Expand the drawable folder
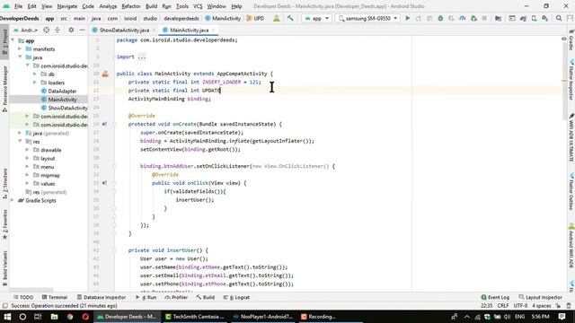This screenshot has width=575, height=323. (x=27, y=150)
